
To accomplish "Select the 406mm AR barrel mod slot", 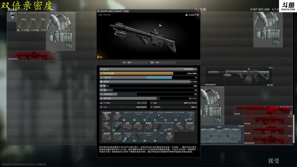I will [x=169, y=116].
